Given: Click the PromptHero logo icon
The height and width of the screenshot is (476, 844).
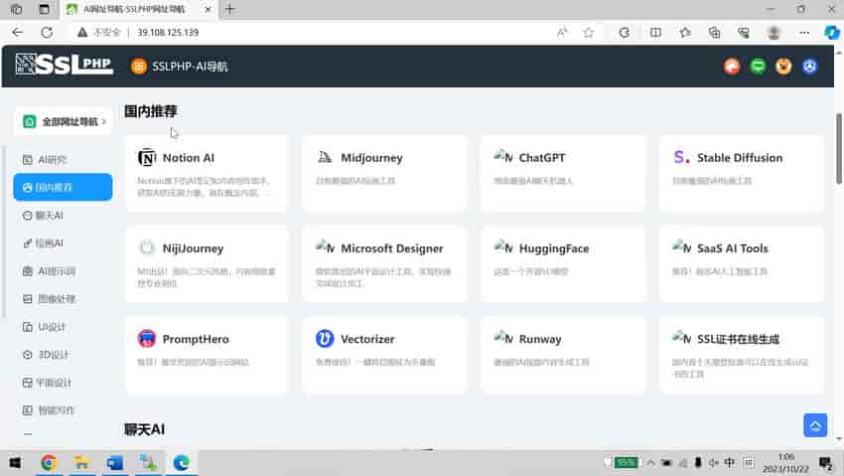Looking at the screenshot, I should [147, 339].
